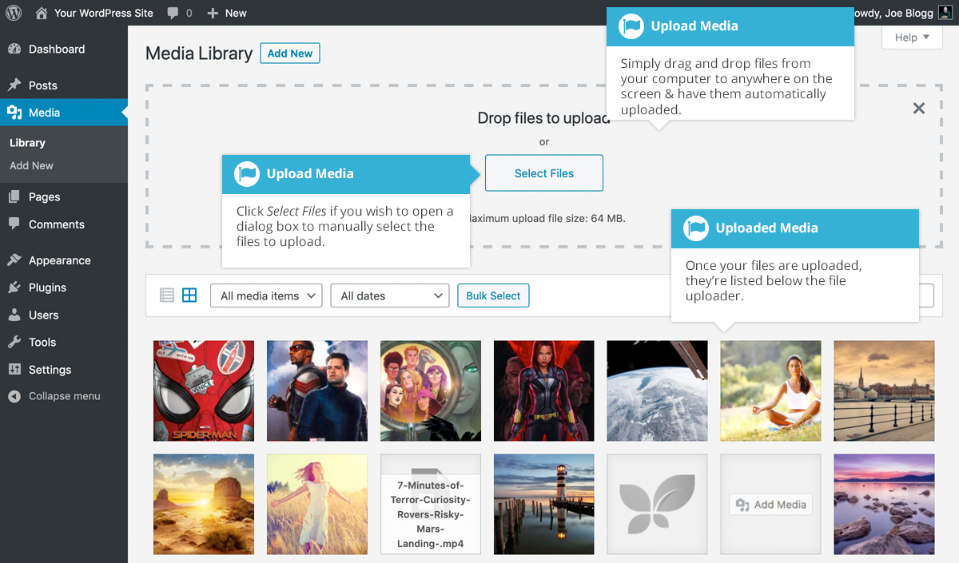Click the plus New icon in admin bar
The width and height of the screenshot is (959, 563).
point(213,14)
